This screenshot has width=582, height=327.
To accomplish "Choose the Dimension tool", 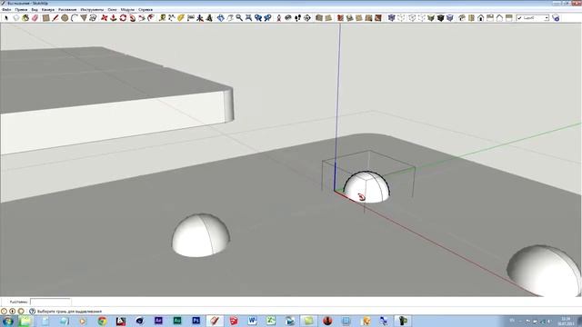I will coord(172,18).
